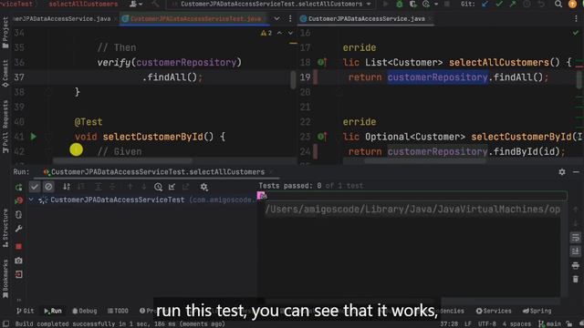Click the Debug bug icon in toolbar
The image size is (584, 328).
click(x=400, y=4)
